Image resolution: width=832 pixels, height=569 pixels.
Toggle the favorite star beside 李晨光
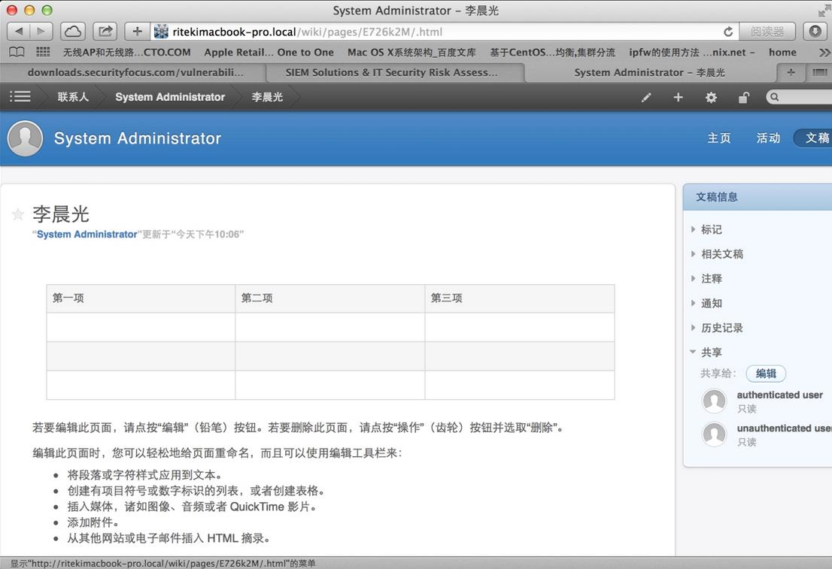click(18, 215)
